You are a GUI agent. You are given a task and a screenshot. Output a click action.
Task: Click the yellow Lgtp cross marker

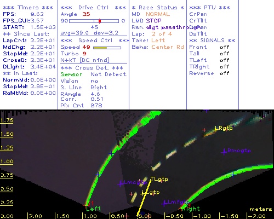142,193
